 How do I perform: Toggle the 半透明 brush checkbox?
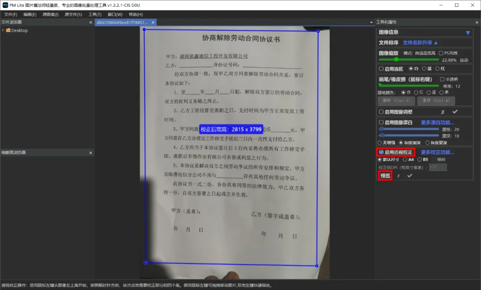pyautogui.click(x=442, y=79)
